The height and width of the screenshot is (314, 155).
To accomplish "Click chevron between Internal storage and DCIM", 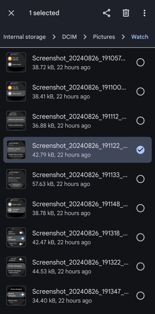I will [x=54, y=37].
